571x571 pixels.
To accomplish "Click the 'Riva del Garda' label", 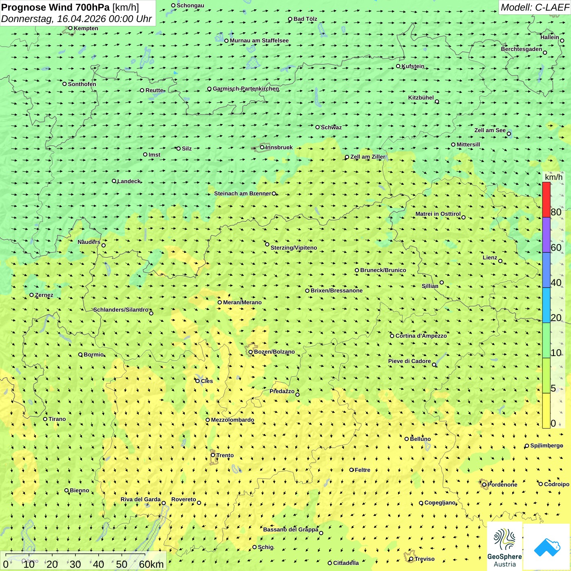I will pos(140,499).
